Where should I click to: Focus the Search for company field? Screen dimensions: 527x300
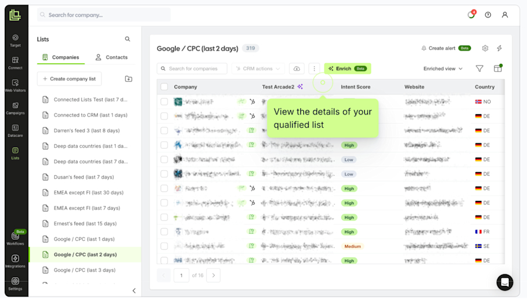(104, 15)
